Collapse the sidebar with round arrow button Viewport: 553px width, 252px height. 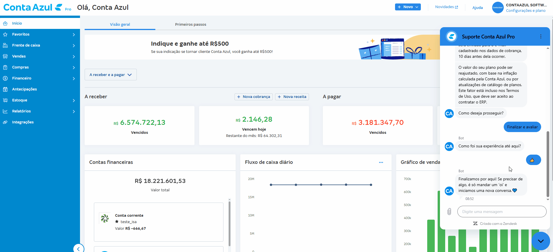[x=79, y=249]
